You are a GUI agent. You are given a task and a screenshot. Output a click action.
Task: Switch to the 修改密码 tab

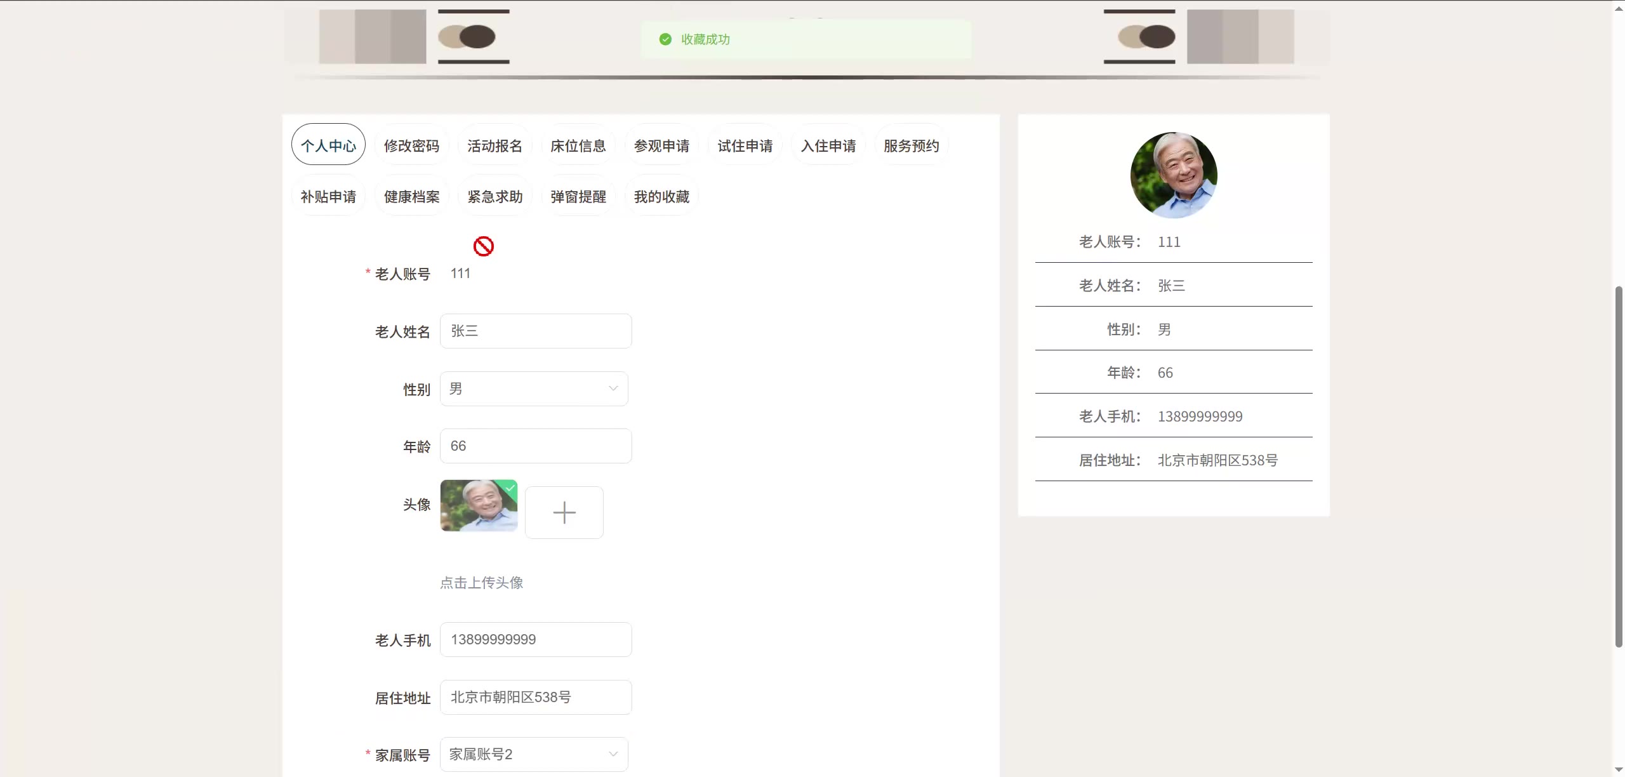click(x=411, y=145)
